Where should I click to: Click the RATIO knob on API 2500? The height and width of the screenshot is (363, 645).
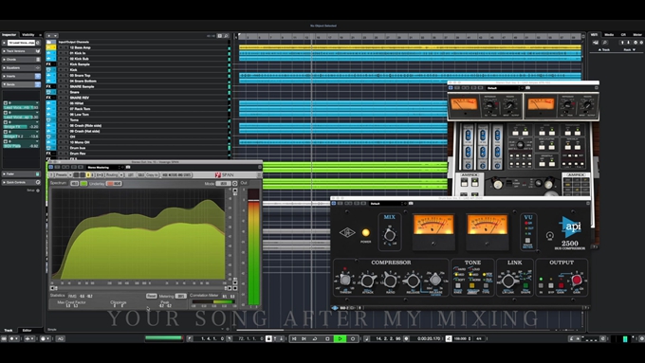[390, 281]
